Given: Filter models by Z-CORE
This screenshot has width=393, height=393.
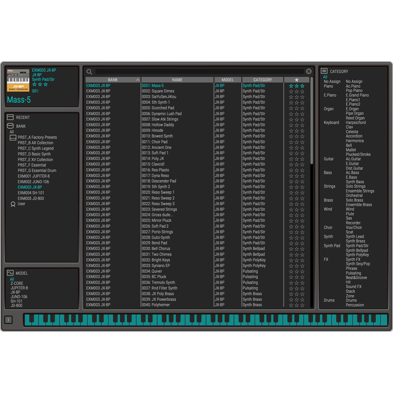Looking at the screenshot, I should click(x=17, y=283).
